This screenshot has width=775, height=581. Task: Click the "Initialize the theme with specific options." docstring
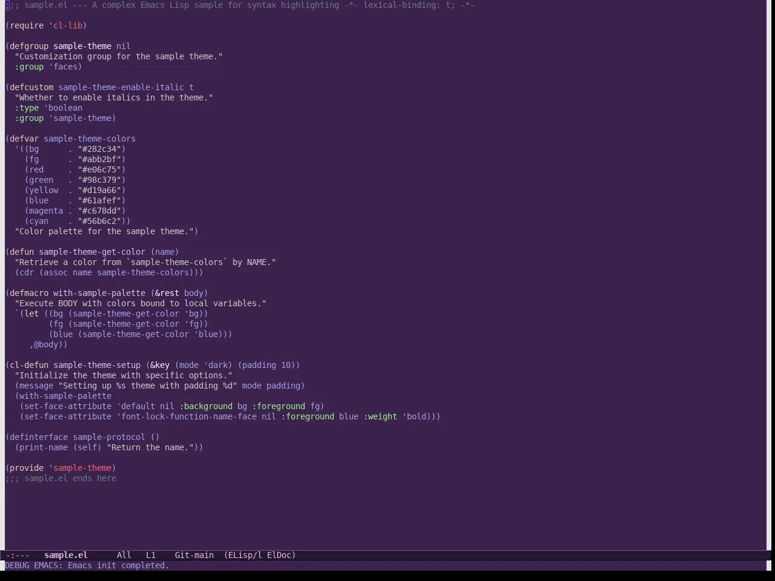coord(124,375)
